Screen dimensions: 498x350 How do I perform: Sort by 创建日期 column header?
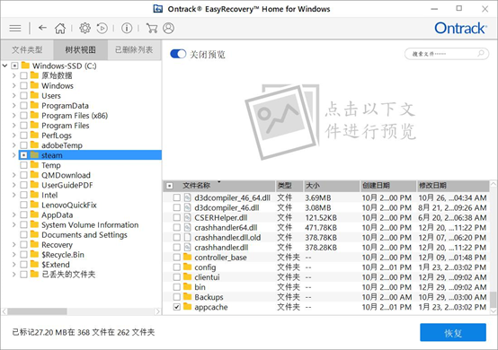point(388,186)
